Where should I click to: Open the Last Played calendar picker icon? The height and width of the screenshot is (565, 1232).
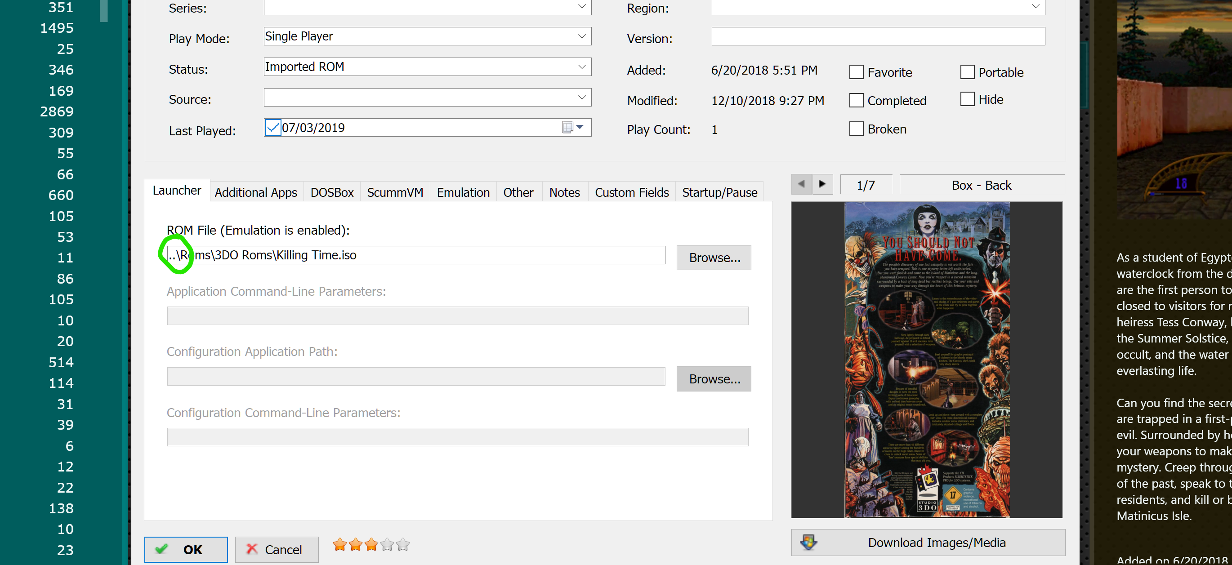click(567, 127)
